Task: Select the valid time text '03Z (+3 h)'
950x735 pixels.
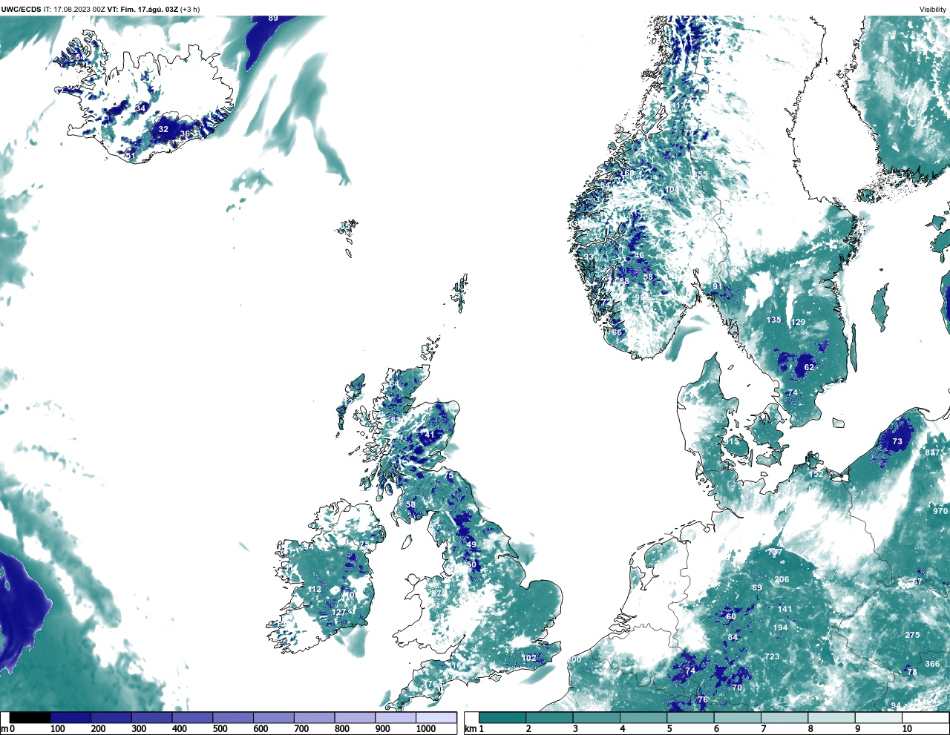Action: point(181,9)
